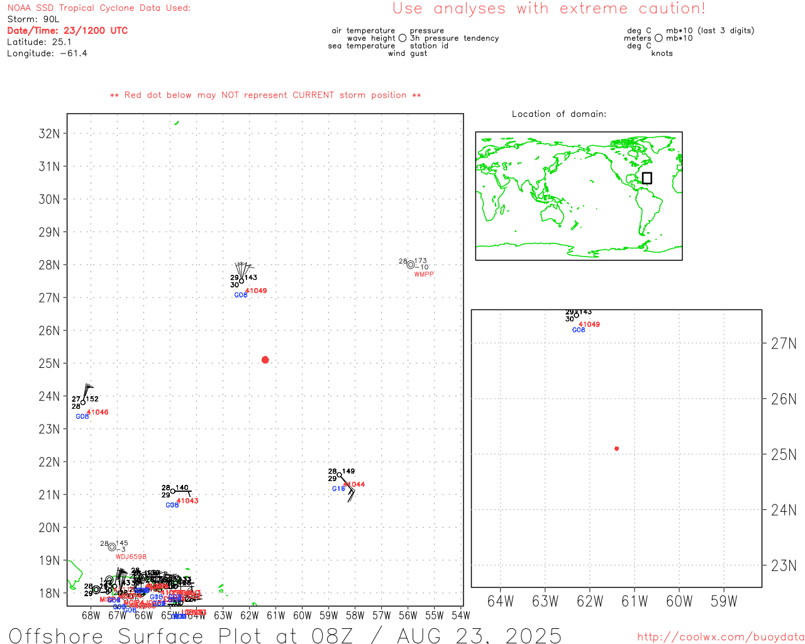Click buoy station label 41043

(x=187, y=501)
